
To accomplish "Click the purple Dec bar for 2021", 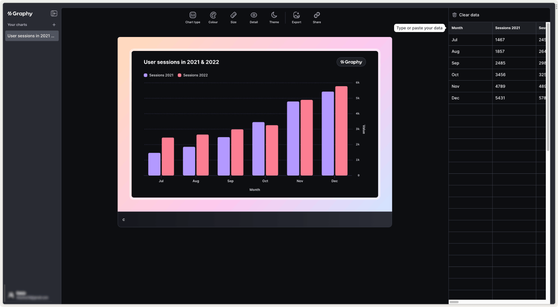I will pyautogui.click(x=327, y=134).
